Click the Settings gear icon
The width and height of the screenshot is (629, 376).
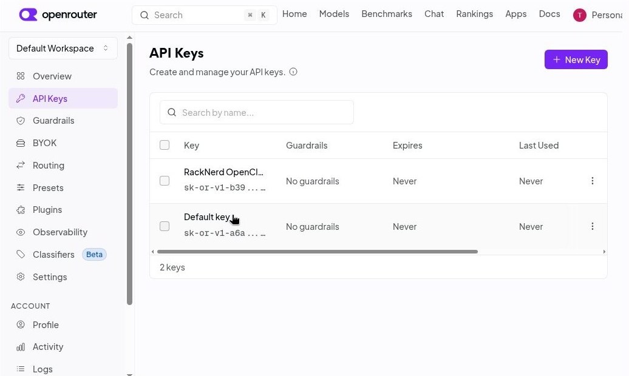pyautogui.click(x=21, y=277)
